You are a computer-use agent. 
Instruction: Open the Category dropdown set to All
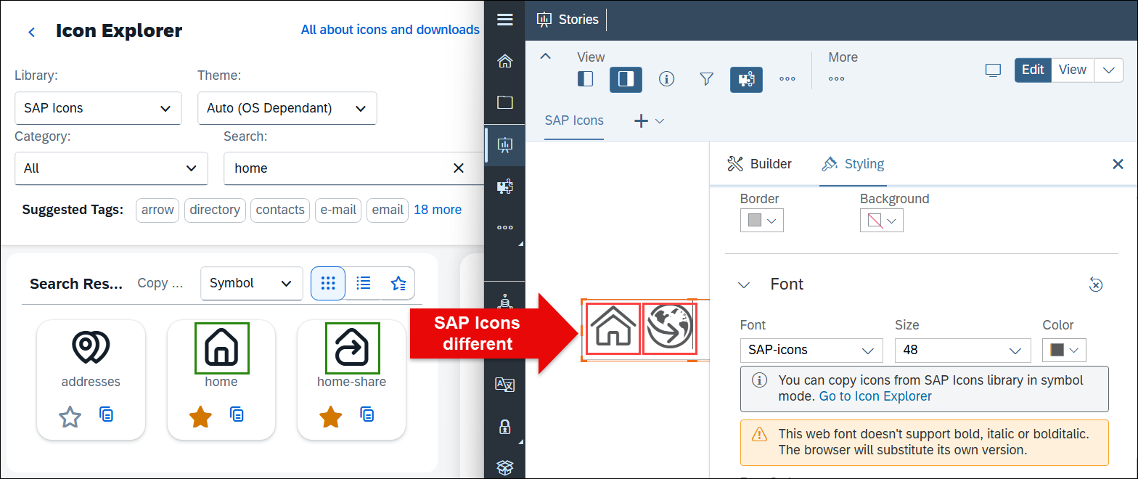tap(111, 168)
